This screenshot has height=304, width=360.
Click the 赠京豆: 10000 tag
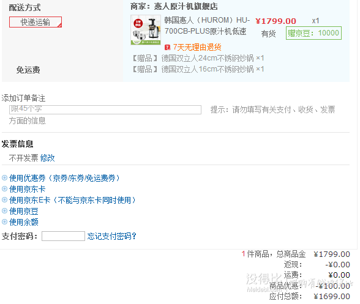point(313,33)
